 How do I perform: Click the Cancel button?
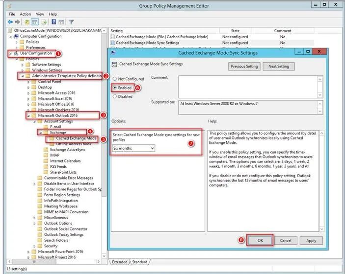point(286,240)
